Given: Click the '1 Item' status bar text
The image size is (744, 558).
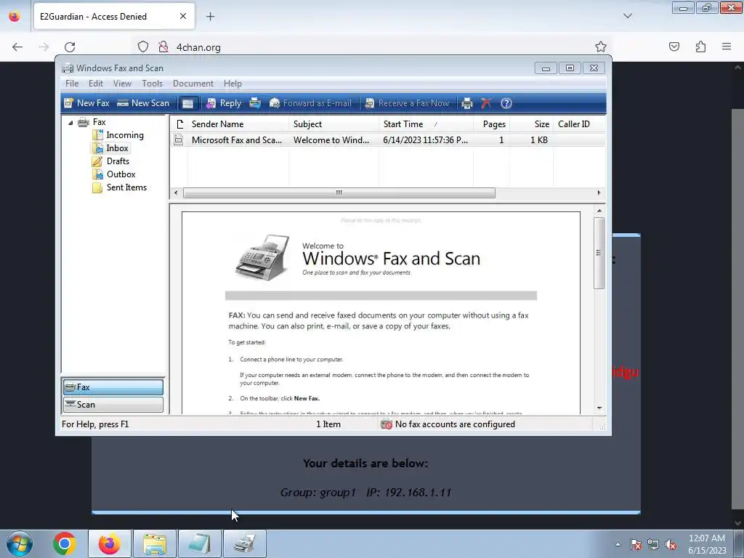Looking at the screenshot, I should click(328, 424).
